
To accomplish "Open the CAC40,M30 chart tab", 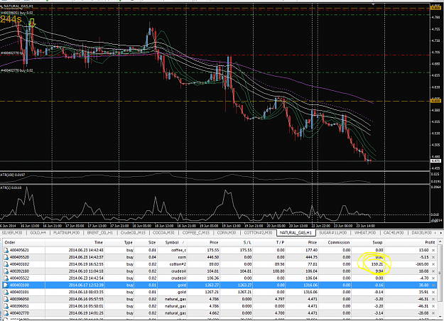I will point(394,233).
